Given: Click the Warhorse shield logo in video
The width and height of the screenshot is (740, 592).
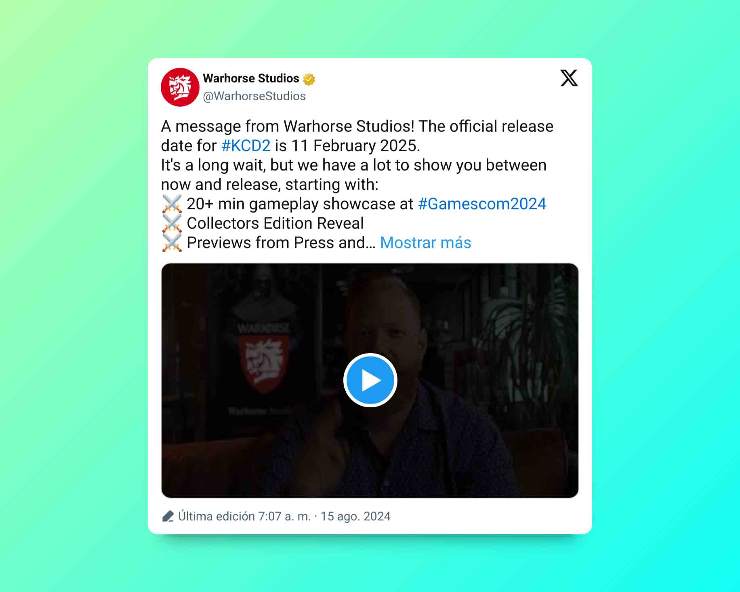Looking at the screenshot, I should tap(263, 362).
